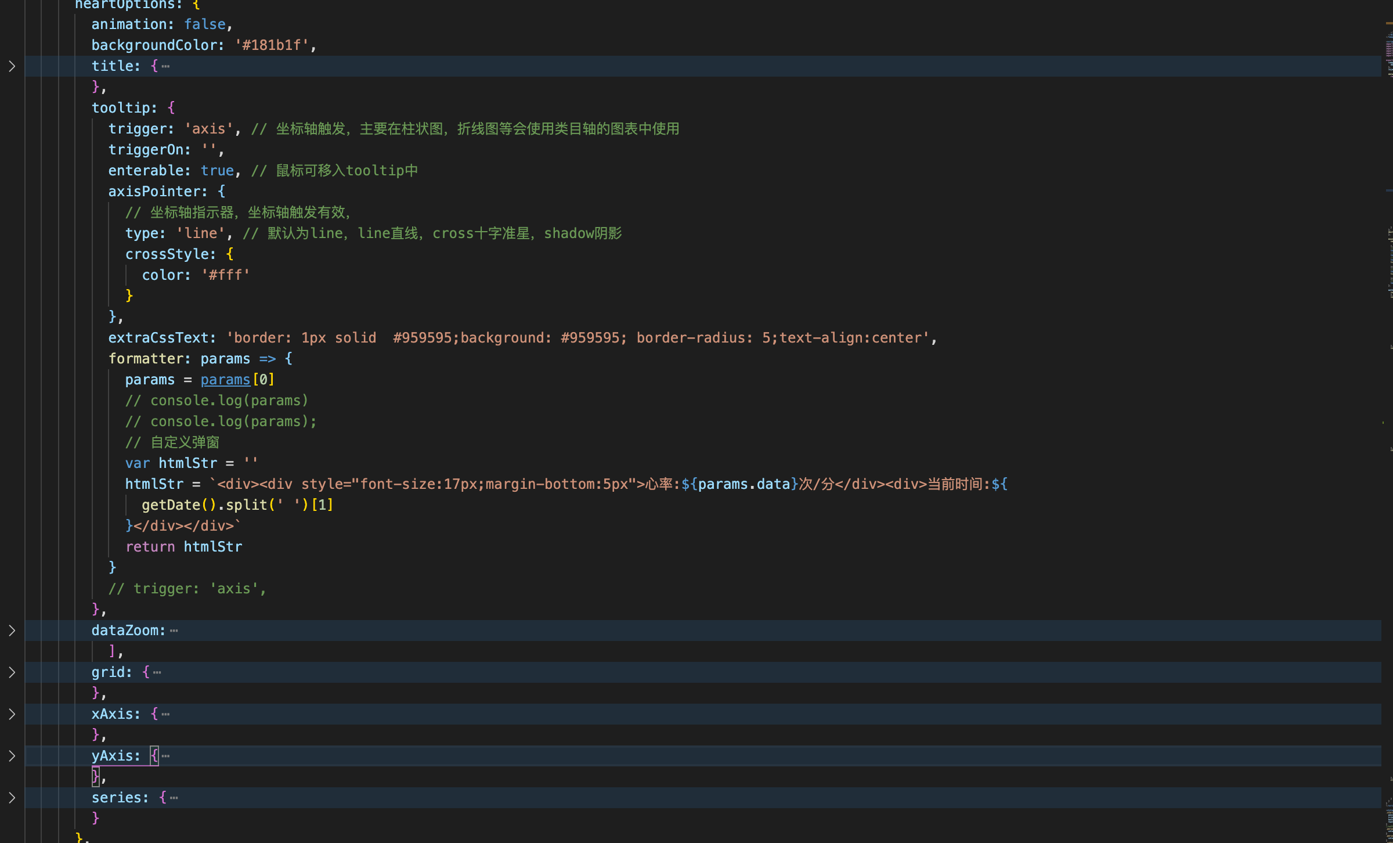
Task: Click the 'false' value of animation
Action: tap(204, 24)
